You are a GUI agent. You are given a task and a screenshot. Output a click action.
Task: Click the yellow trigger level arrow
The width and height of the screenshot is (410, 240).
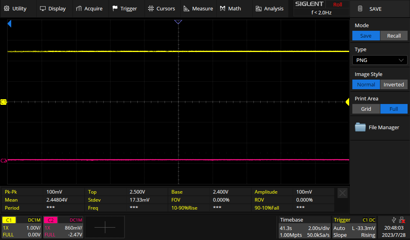[347, 102]
